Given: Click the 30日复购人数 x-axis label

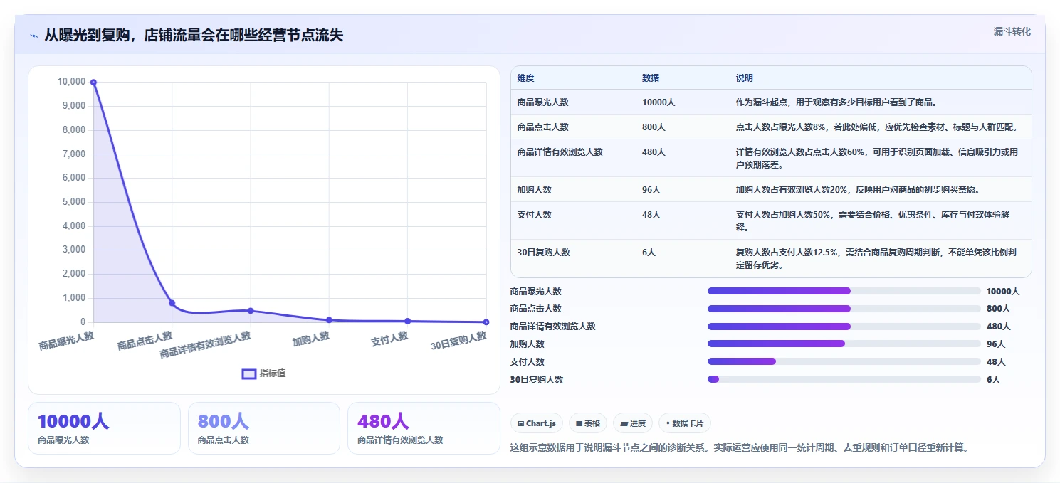Looking at the screenshot, I should click(459, 341).
